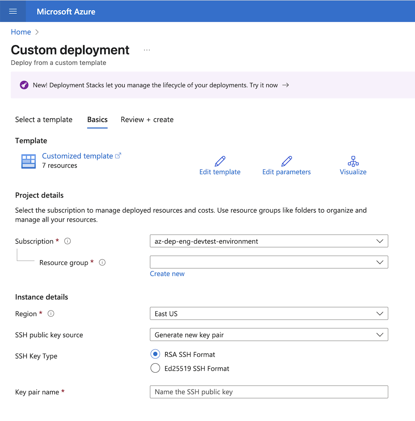Click the Key pair name input field
Image resolution: width=415 pixels, height=421 pixels.
pyautogui.click(x=269, y=392)
